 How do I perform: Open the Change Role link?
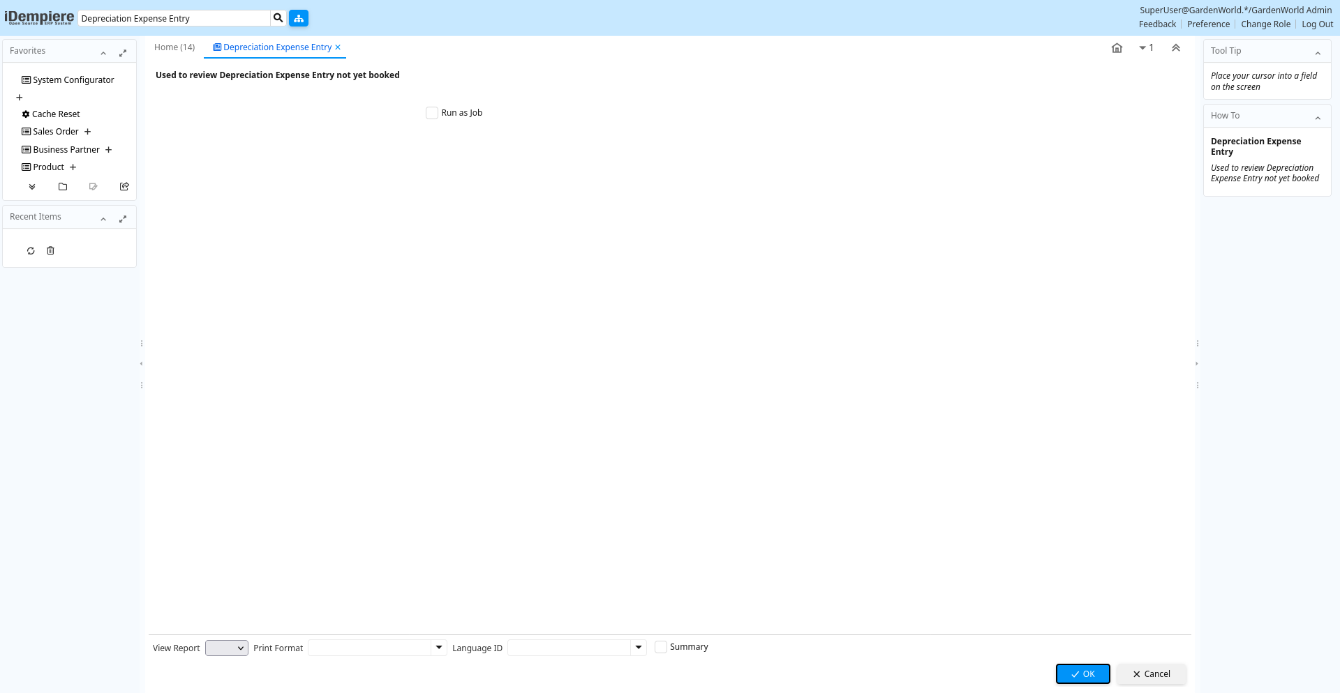tap(1265, 24)
